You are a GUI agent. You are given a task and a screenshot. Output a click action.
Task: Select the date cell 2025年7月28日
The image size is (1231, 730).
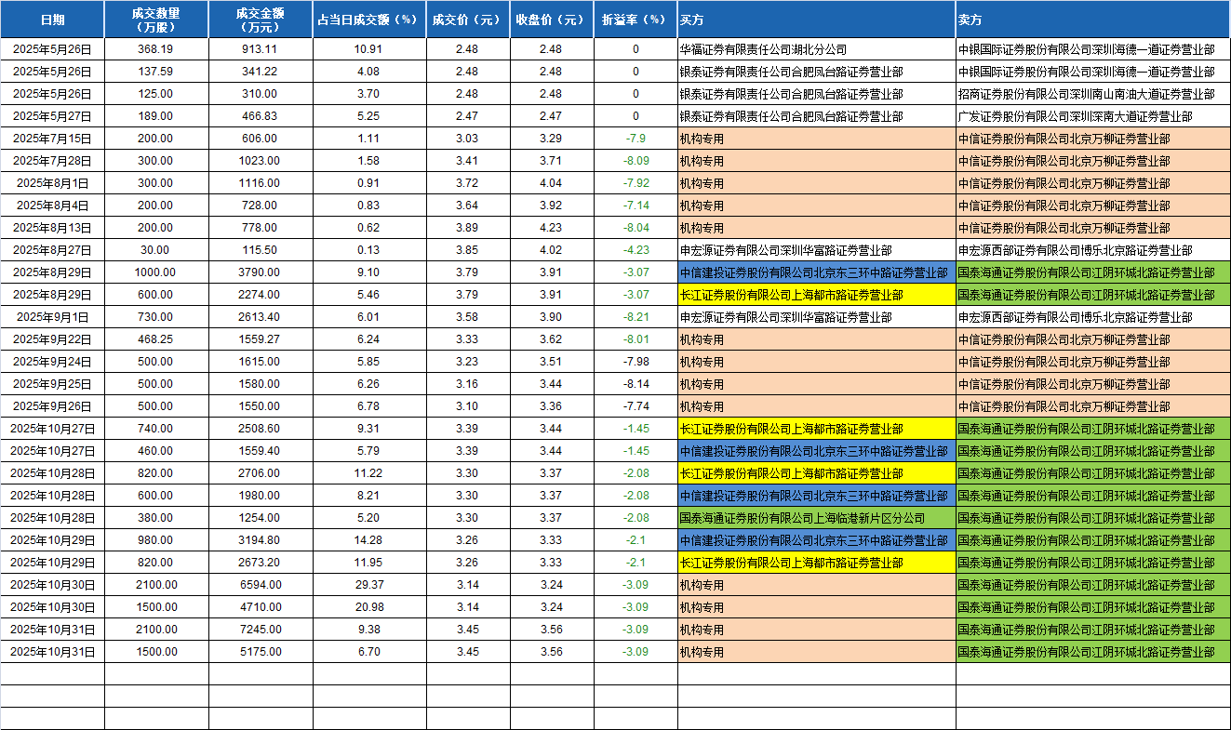tap(52, 161)
